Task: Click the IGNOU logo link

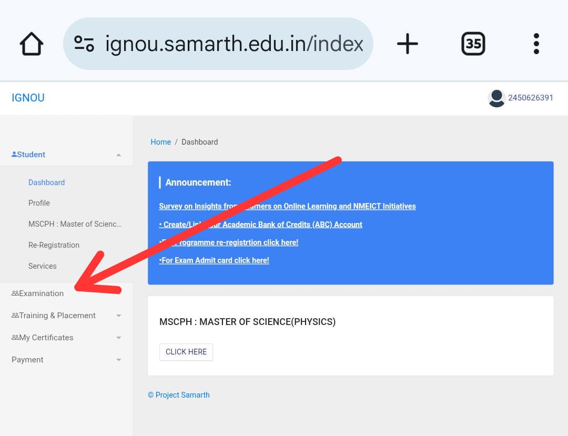Action: coord(28,98)
